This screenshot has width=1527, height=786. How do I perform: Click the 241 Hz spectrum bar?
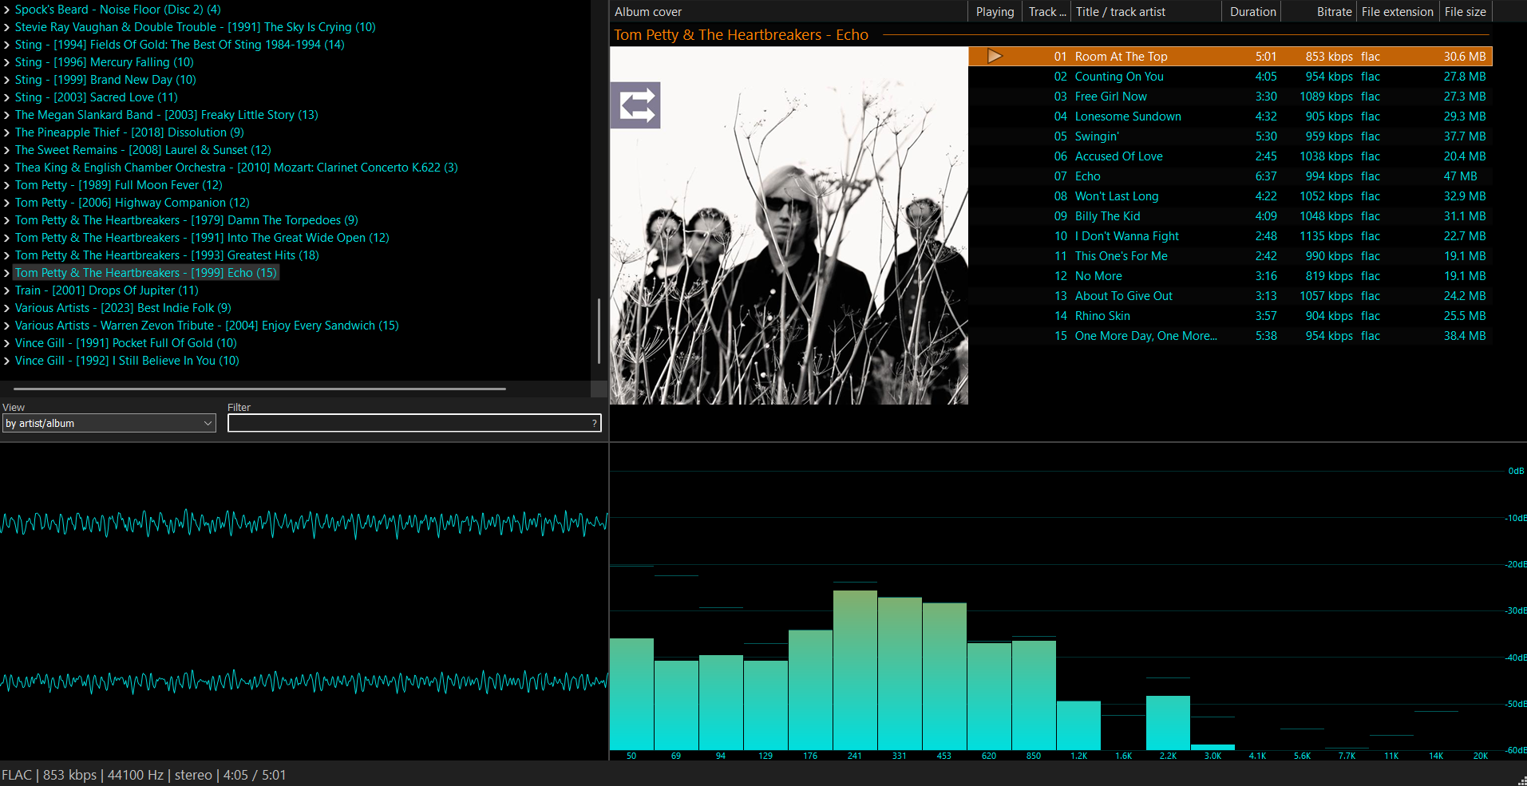(x=855, y=670)
